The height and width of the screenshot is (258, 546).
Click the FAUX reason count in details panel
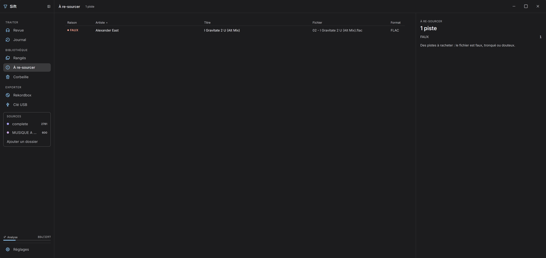(540, 37)
